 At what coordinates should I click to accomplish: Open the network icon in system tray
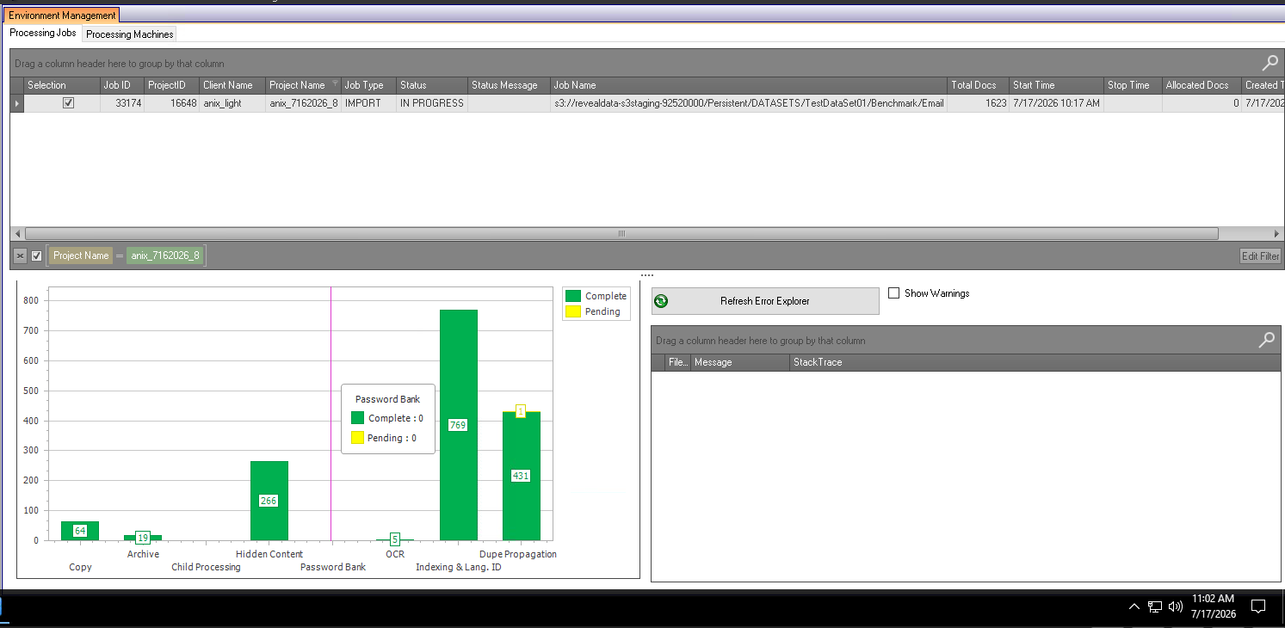(1155, 606)
